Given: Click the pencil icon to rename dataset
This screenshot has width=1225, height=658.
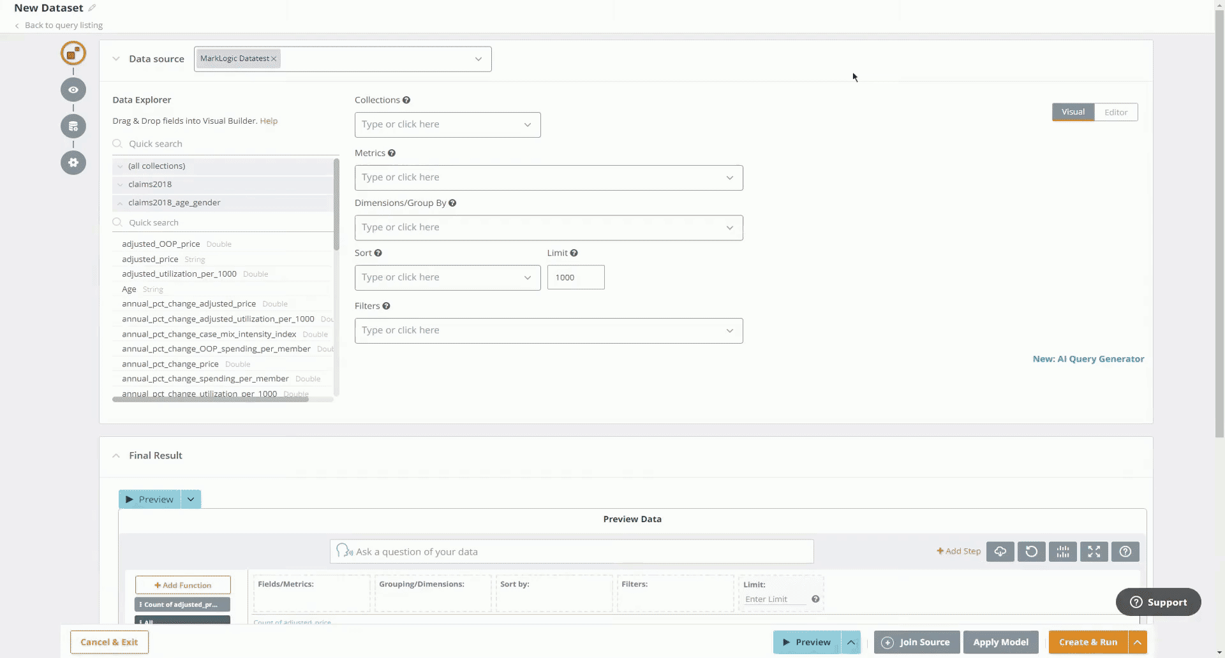Looking at the screenshot, I should coord(92,8).
